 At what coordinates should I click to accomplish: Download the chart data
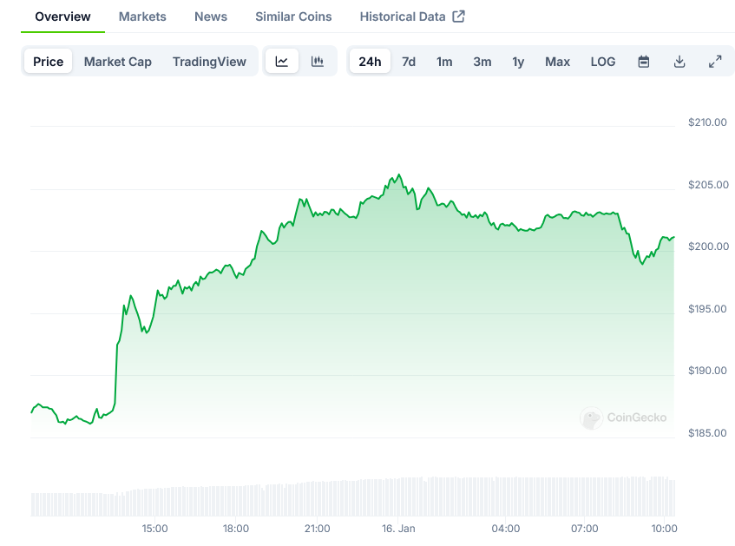click(x=679, y=62)
